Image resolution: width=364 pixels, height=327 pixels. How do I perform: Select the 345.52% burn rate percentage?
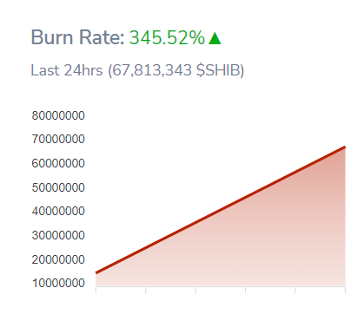coord(167,37)
